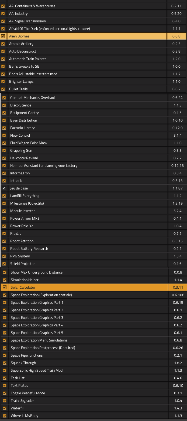This screenshot has height=421, width=187.
Task: Toggle the RPG System checkbox
Action: tap(4, 256)
